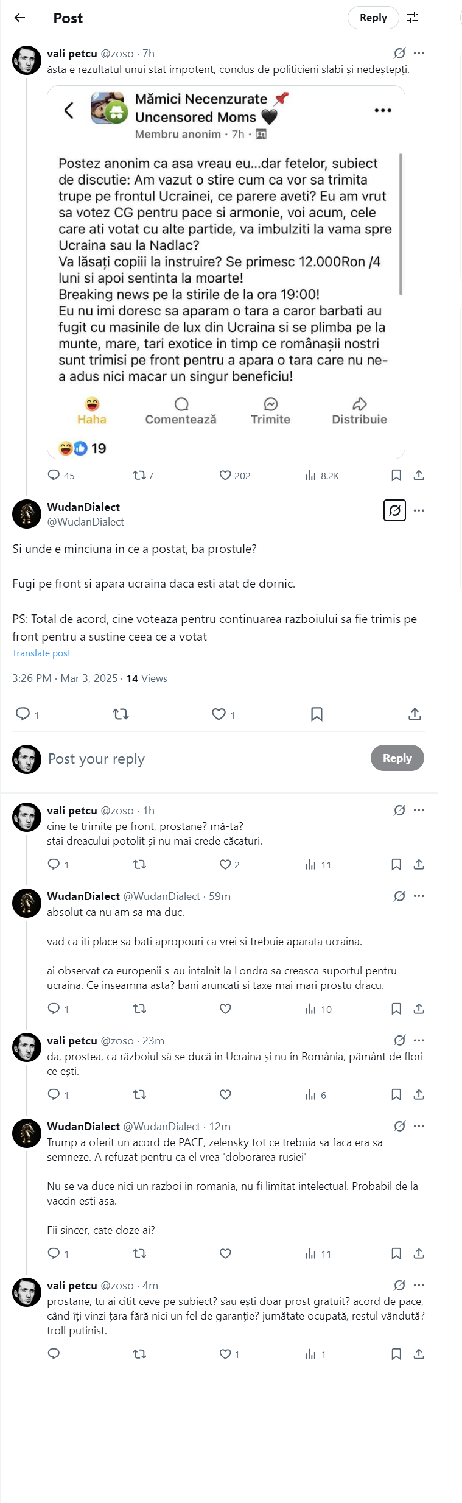Viewport: 462px width, 1503px height.
Task: Like vali petcu's top post with 202 likes
Action: pos(226,476)
